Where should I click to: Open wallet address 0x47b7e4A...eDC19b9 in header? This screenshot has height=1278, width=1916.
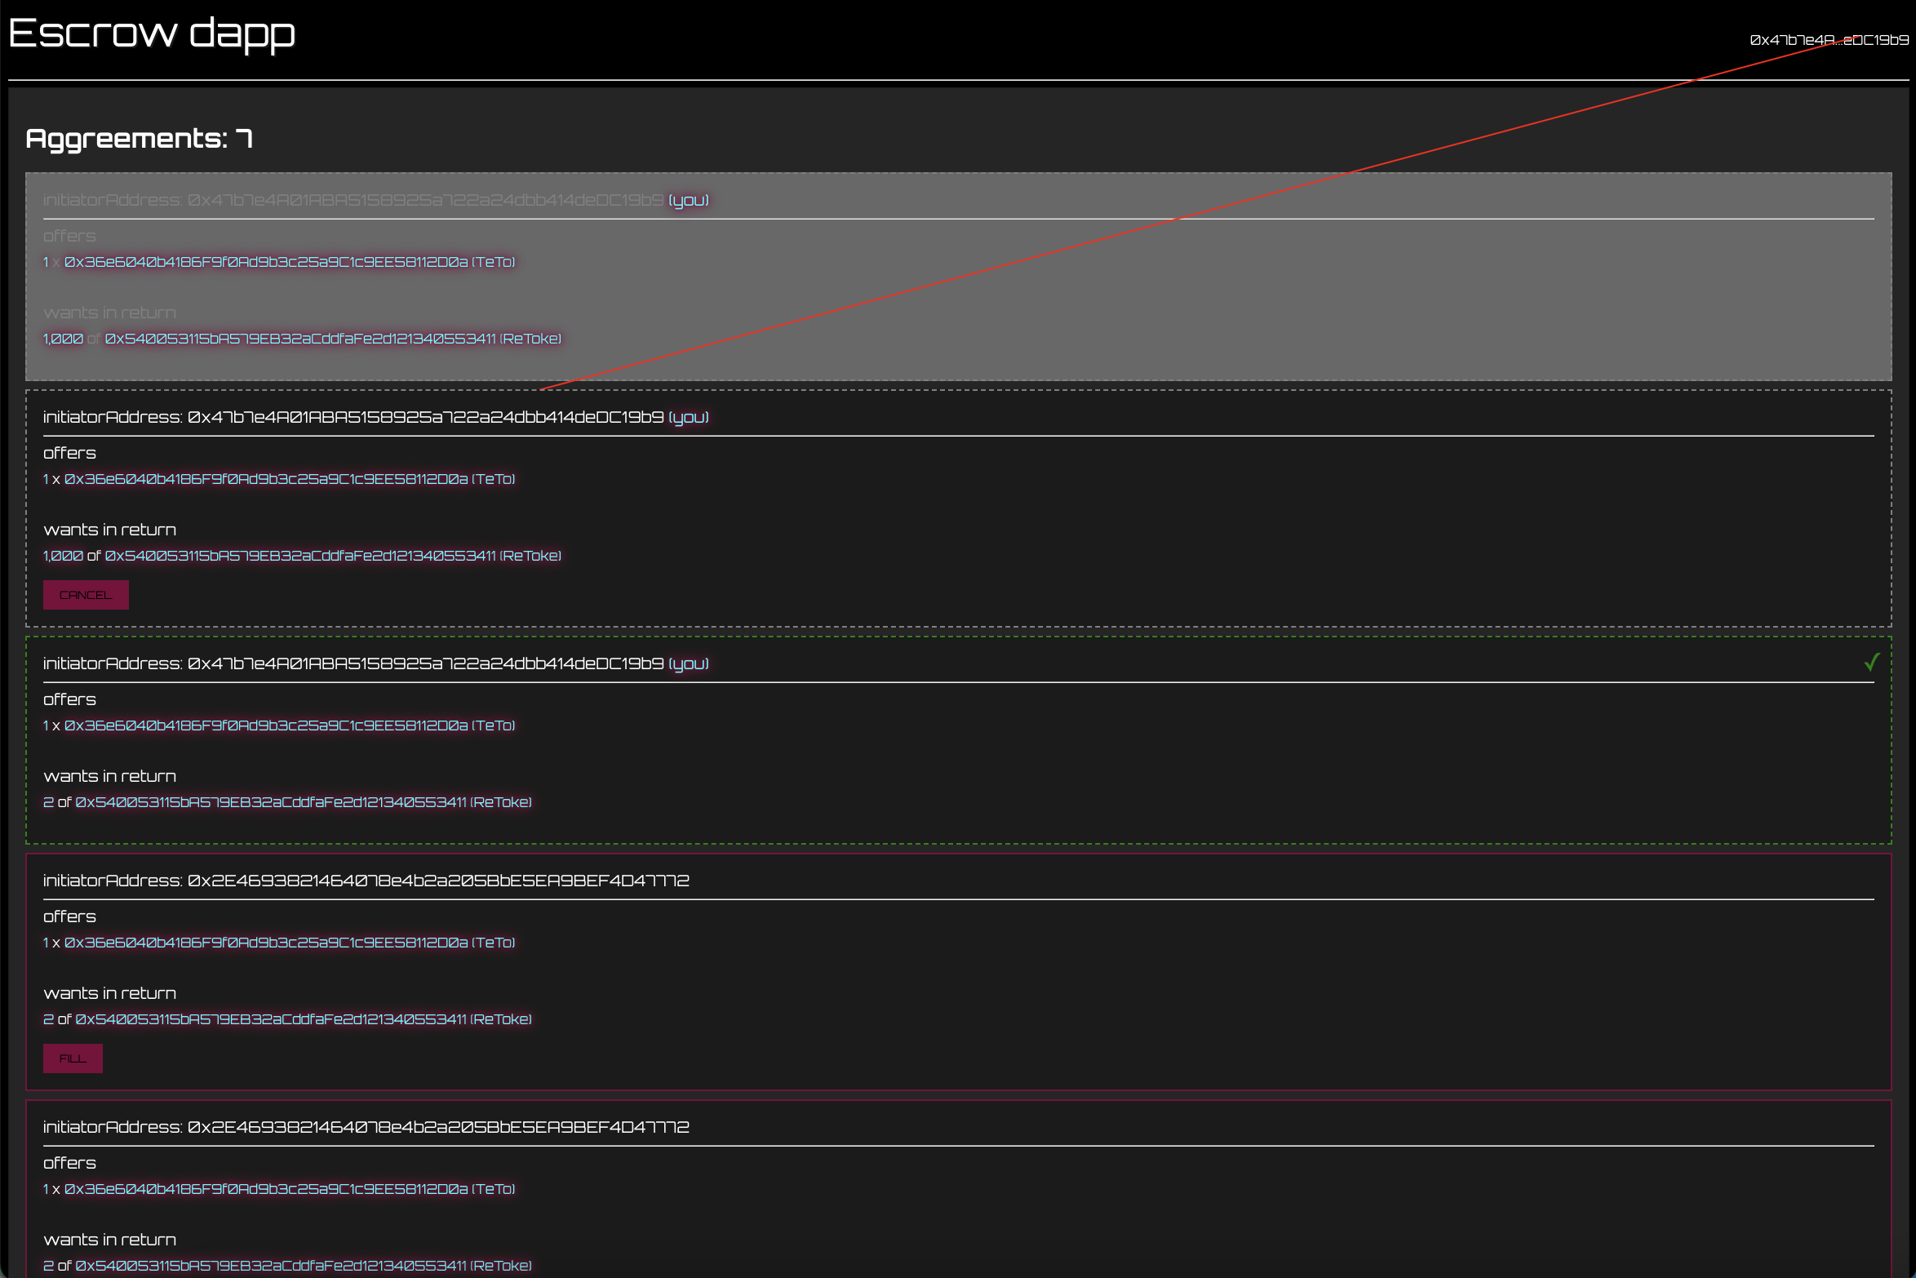pyautogui.click(x=1828, y=40)
